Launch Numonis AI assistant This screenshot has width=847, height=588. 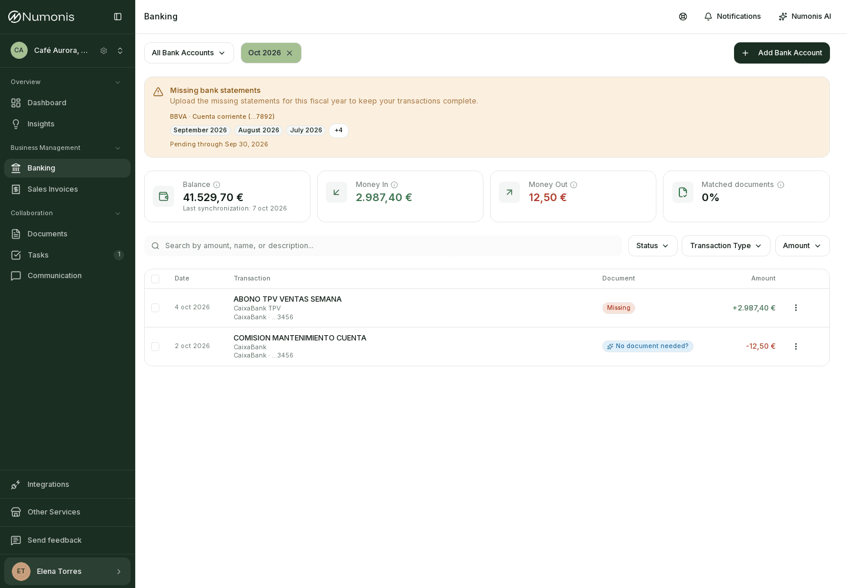tap(805, 16)
